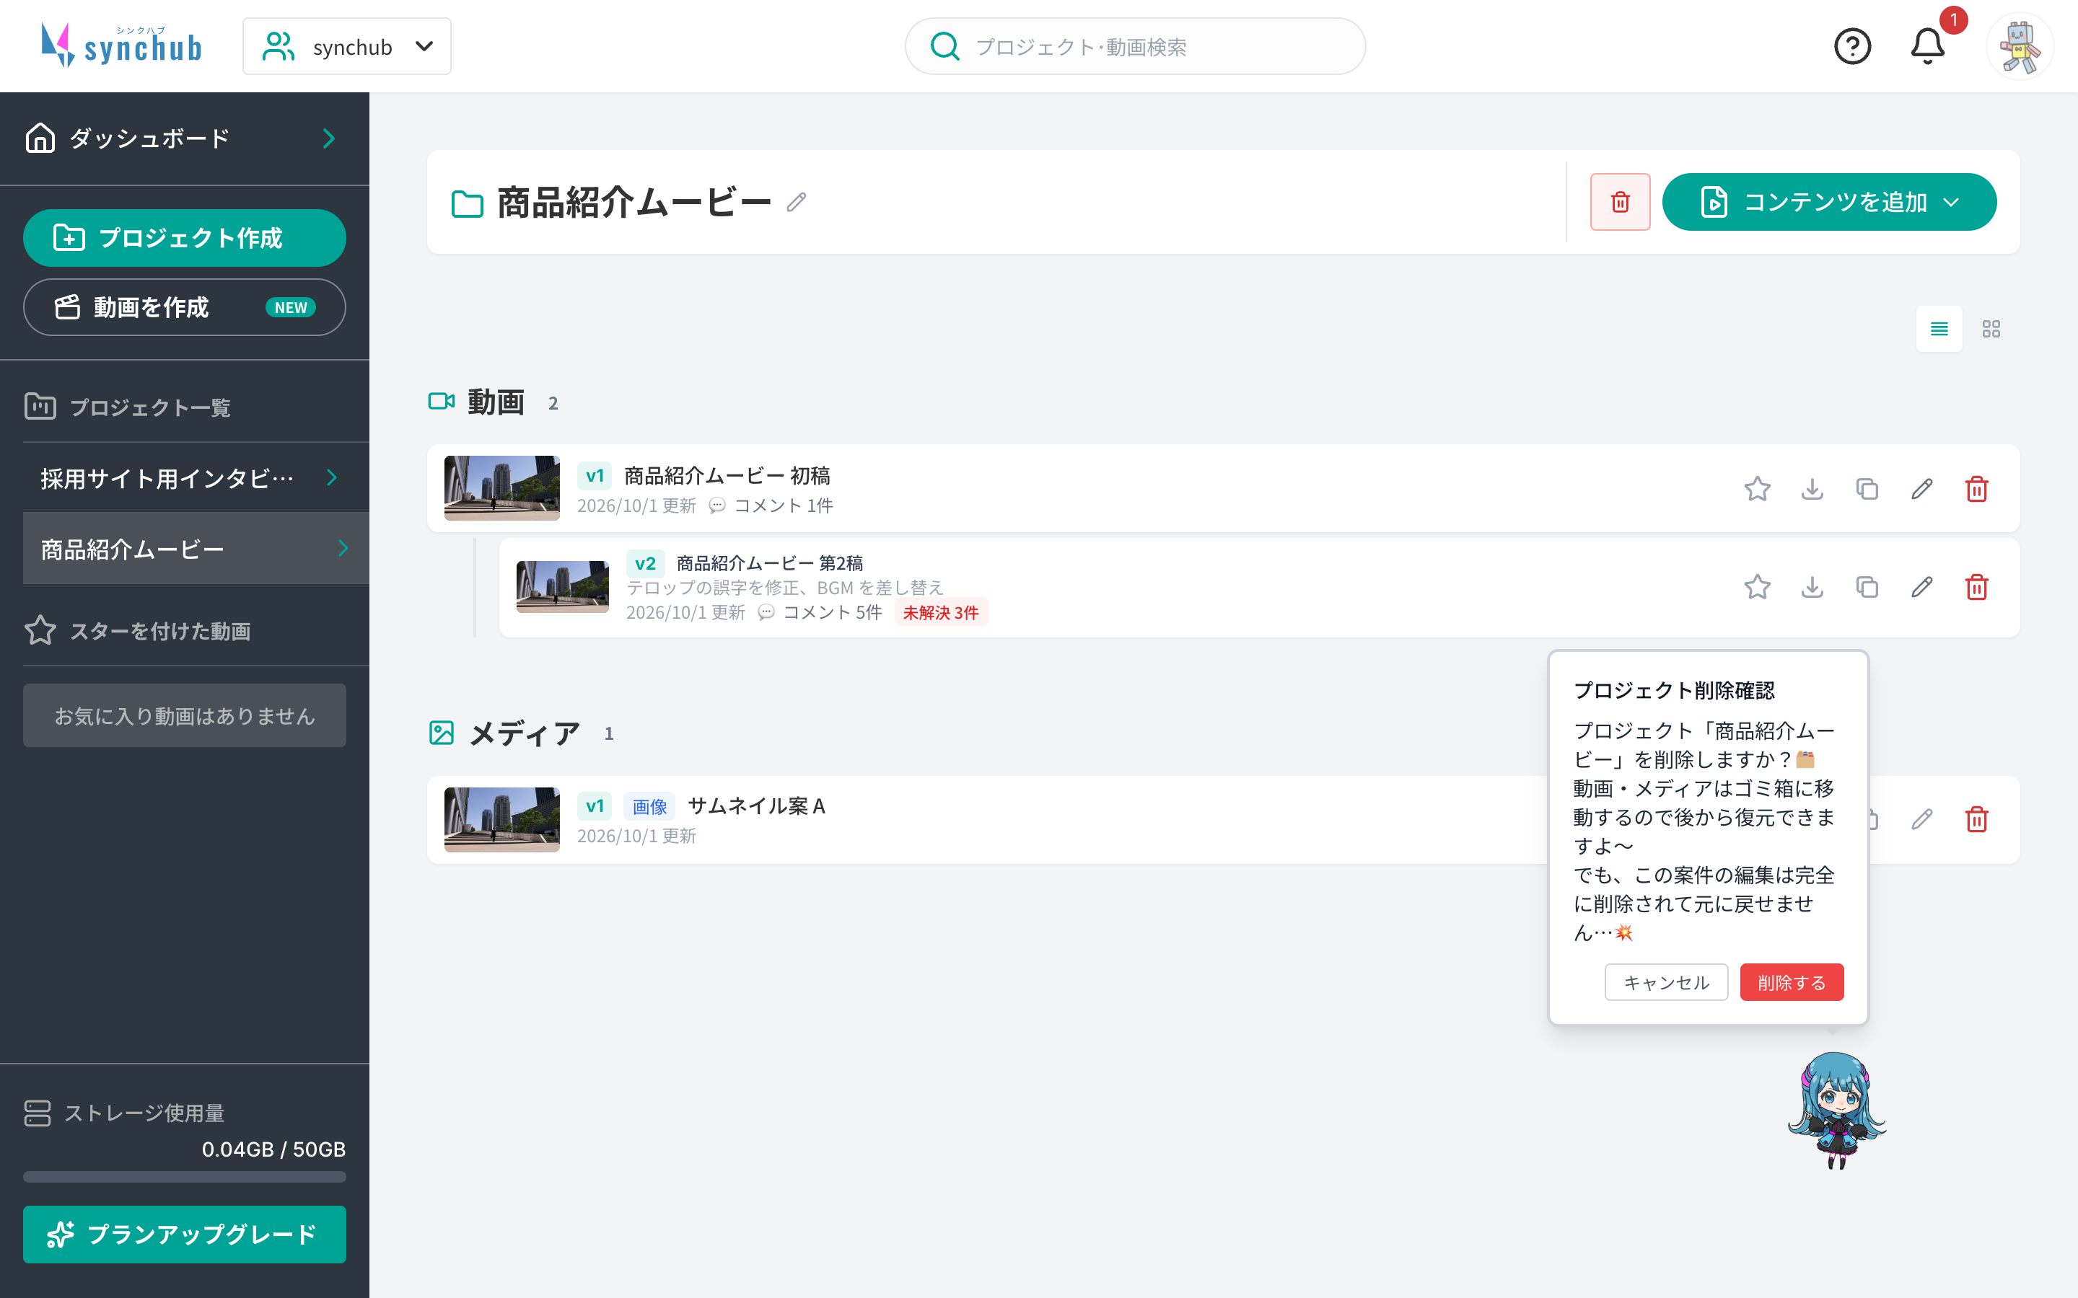Click the storage ストレージ使用量 icon
Image resolution: width=2078 pixels, height=1298 pixels.
[38, 1113]
